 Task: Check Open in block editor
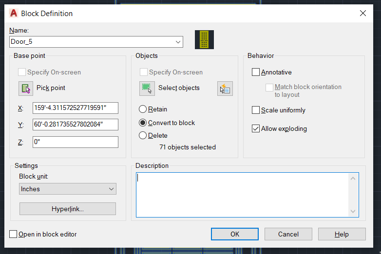(x=13, y=234)
